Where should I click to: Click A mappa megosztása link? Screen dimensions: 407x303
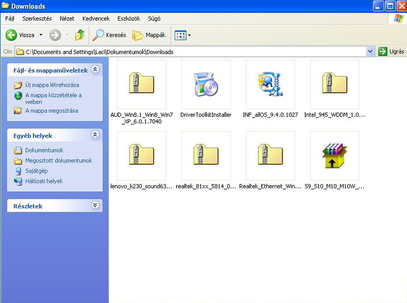pyautogui.click(x=52, y=111)
